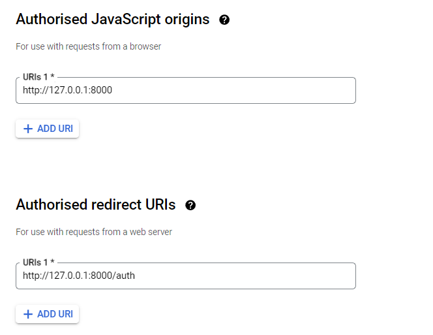Screen dimensions: 433x335
Task: Click URIs 1 label in JavaScript origins
Action: pos(38,77)
